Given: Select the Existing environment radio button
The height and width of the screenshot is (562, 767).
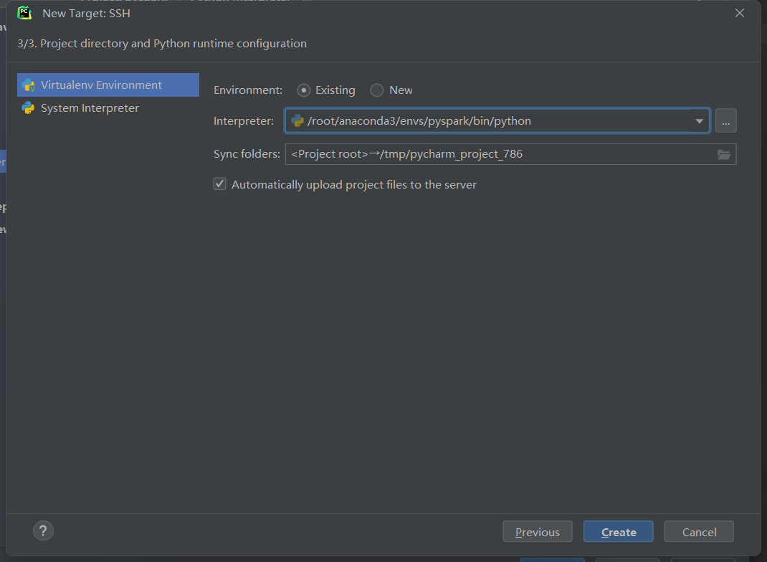Looking at the screenshot, I should [304, 90].
